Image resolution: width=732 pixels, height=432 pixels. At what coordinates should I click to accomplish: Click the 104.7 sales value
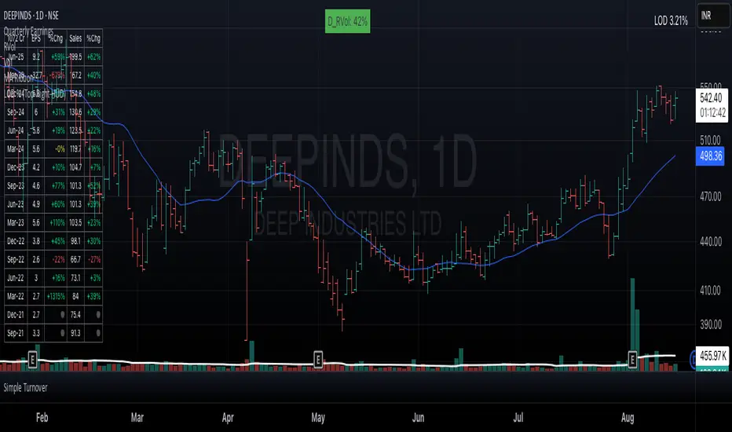pos(75,167)
